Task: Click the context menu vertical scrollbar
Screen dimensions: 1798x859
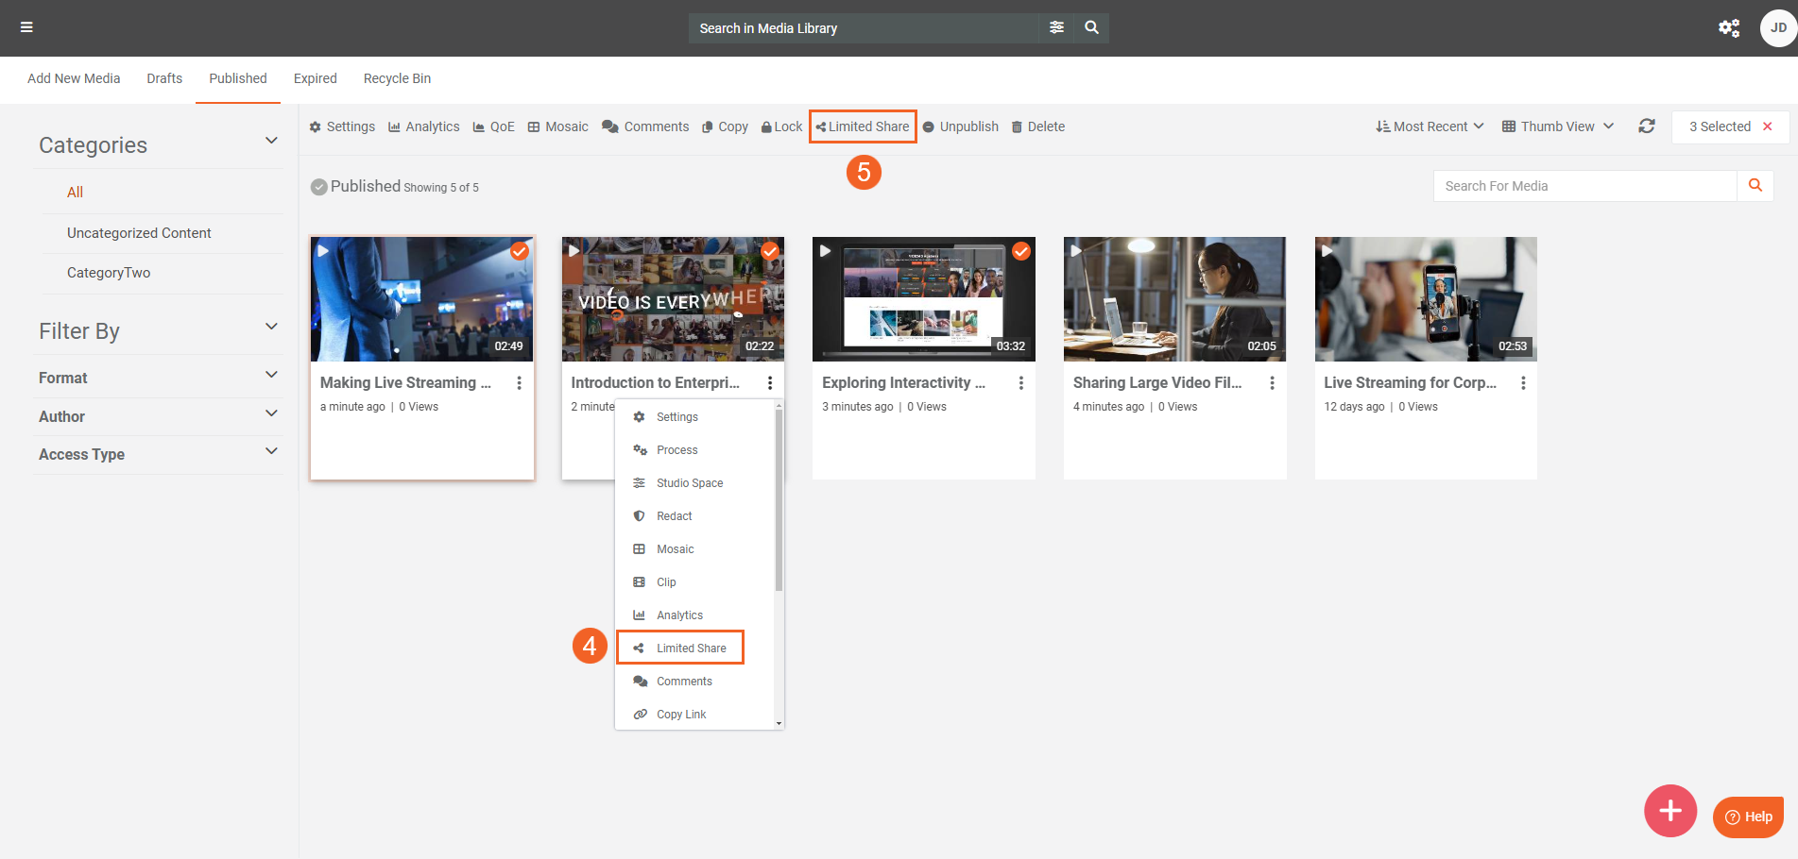Action: 779,500
